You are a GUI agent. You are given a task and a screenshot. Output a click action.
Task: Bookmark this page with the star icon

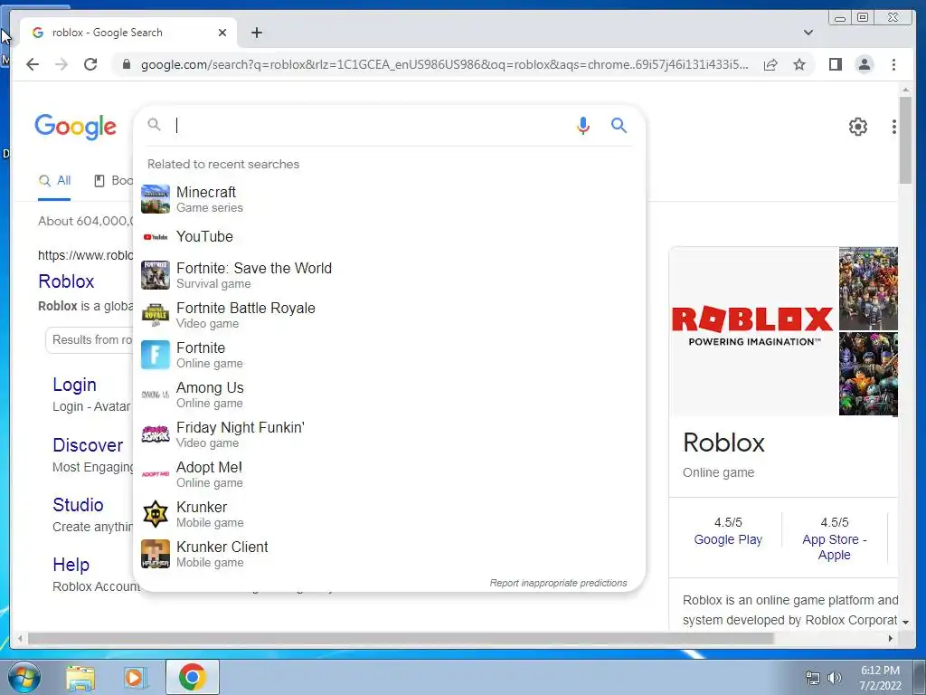coord(799,64)
